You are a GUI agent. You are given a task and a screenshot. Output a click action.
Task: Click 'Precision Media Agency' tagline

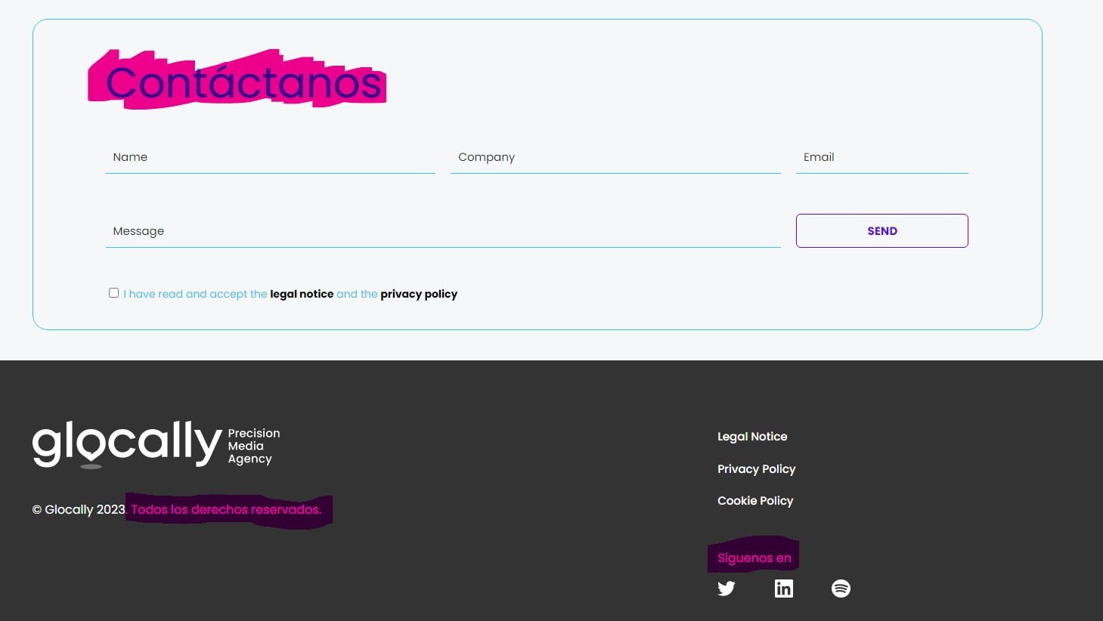coord(254,446)
